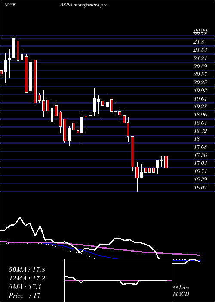
Task: Click the Price : 17 readout
Action: click(25, 296)
